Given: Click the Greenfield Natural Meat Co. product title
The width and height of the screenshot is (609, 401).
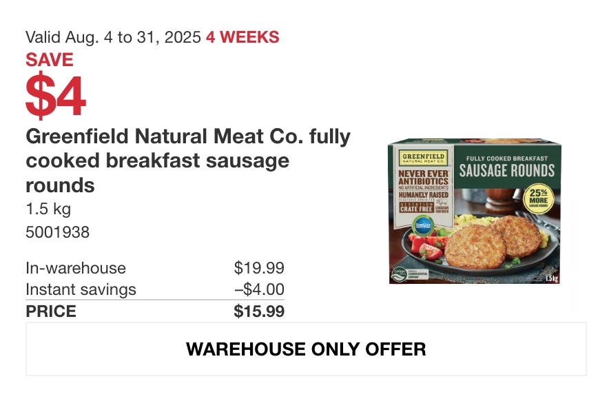Looking at the screenshot, I should coord(188,161).
